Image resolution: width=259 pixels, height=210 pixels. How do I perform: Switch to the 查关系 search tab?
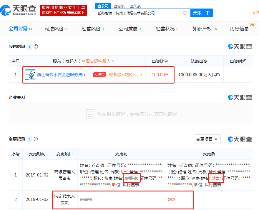[x=135, y=6]
